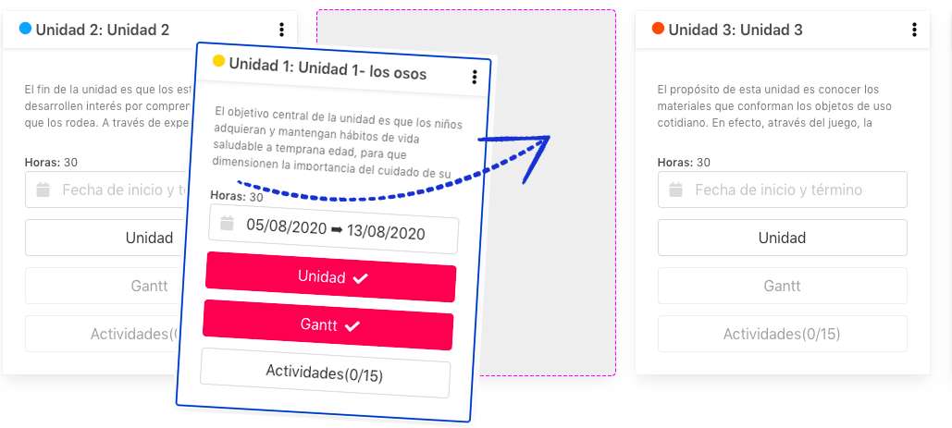The image size is (952, 428).
Task: Open Actividades(0/15) in Unidad 1 card
Action: tap(325, 373)
